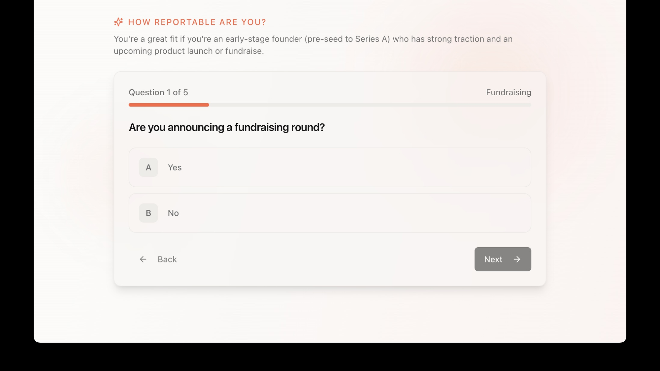Select the No answer option
660x371 pixels.
coord(330,213)
